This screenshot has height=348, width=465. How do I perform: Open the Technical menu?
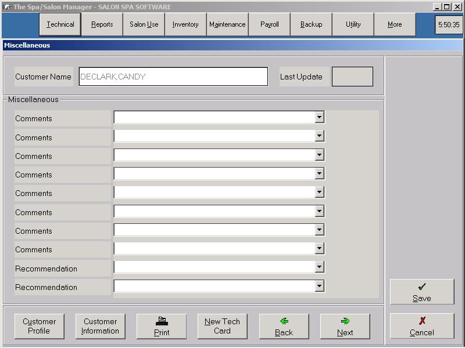point(60,24)
